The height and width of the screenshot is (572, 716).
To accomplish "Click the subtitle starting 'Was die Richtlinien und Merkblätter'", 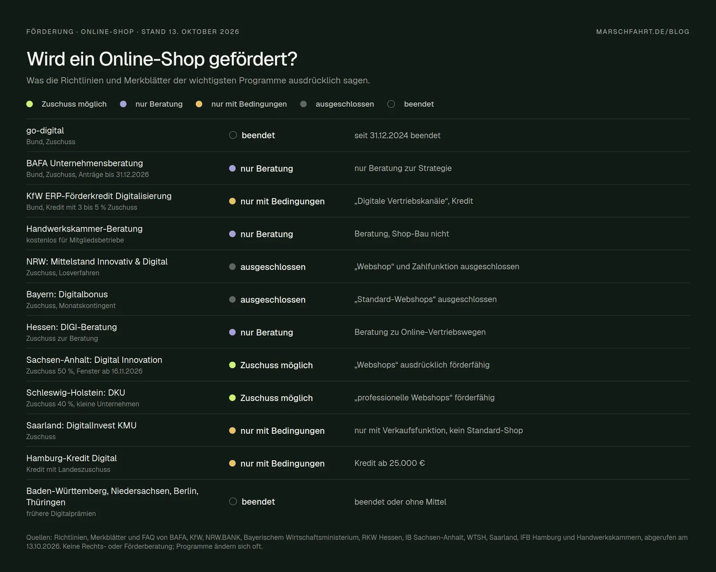I will click(198, 80).
